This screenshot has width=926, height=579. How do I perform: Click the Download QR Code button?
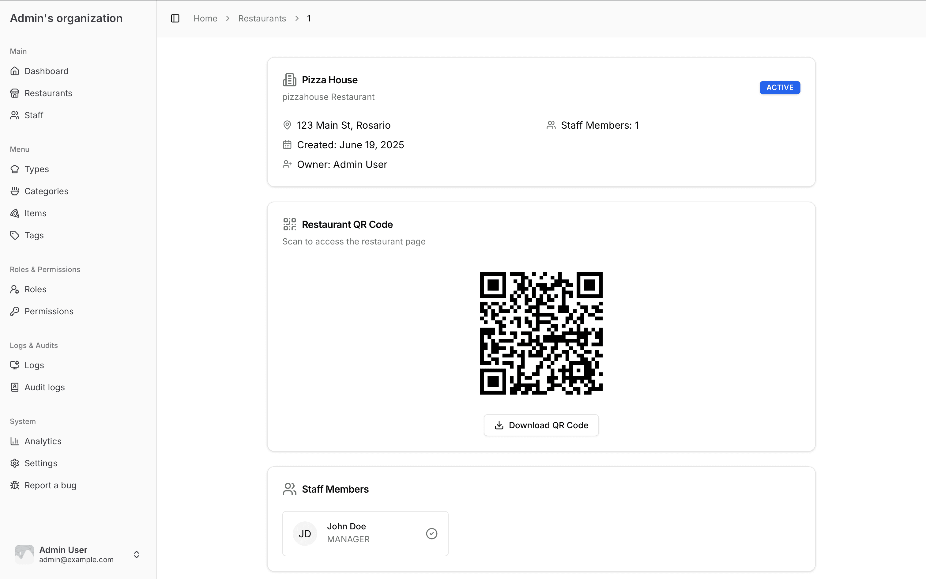(x=541, y=425)
